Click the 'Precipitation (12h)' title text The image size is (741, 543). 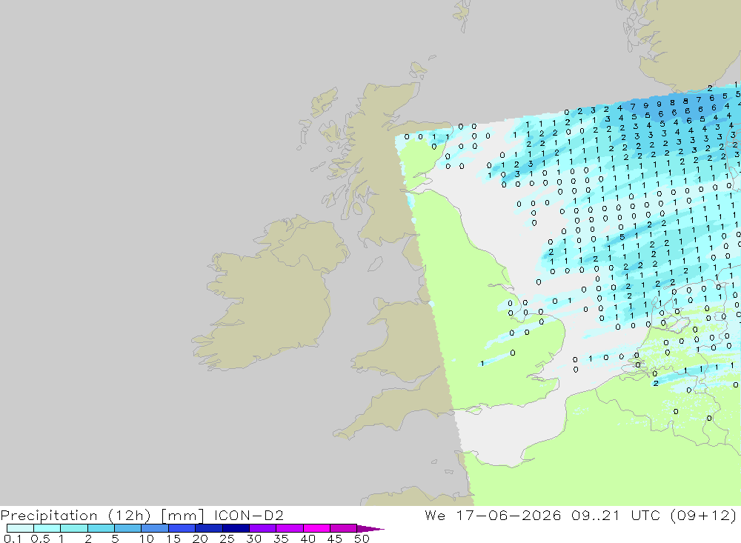tap(76, 516)
